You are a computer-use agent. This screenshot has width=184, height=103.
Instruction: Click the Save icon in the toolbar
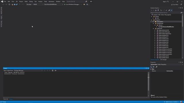(15, 5)
